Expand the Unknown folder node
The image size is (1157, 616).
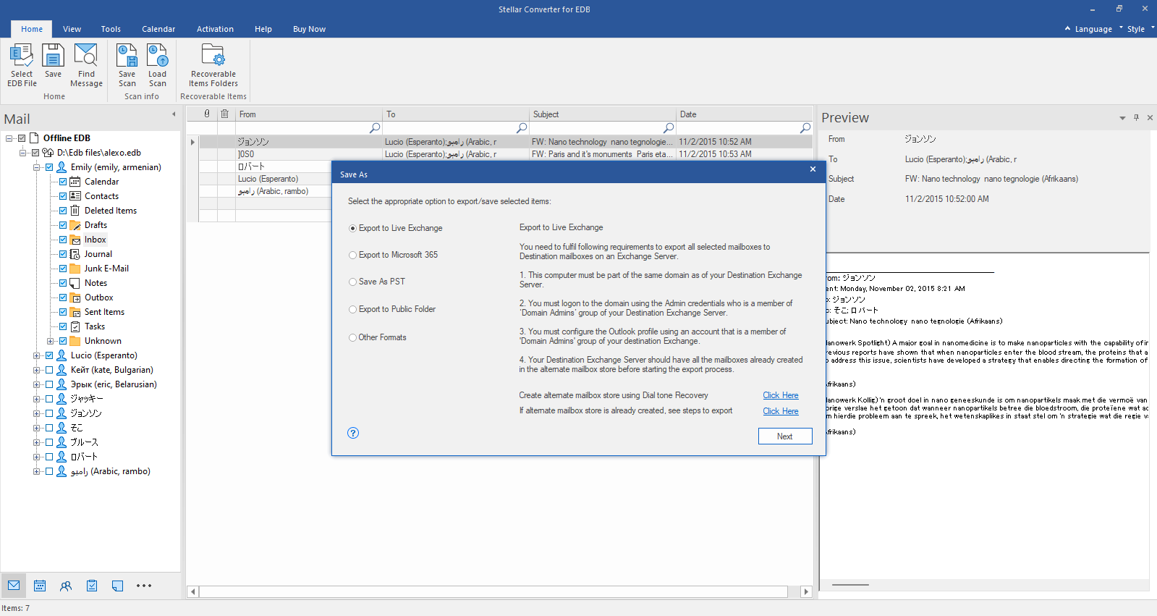[50, 341]
